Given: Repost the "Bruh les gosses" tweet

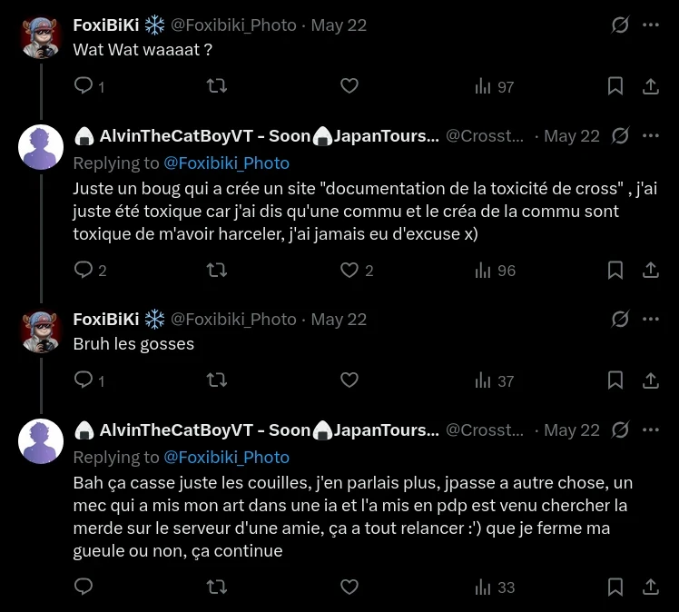Looking at the screenshot, I should 217,380.
